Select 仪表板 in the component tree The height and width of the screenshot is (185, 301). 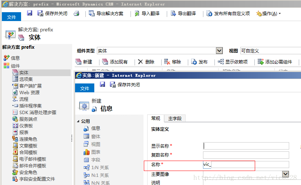(x=23, y=126)
